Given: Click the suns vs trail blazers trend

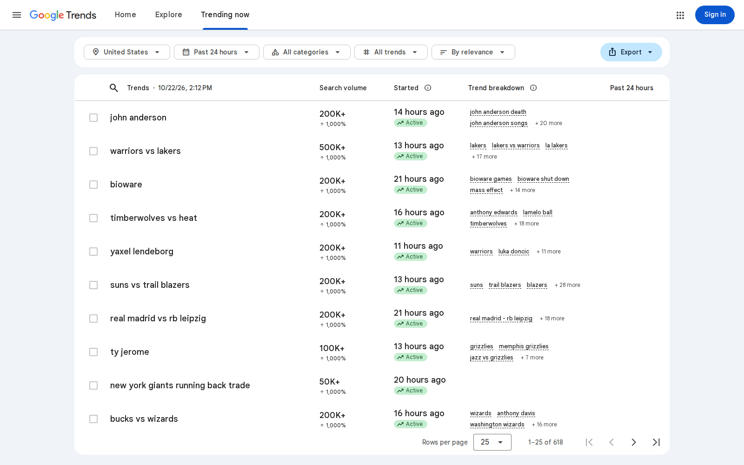Looking at the screenshot, I should (150, 285).
